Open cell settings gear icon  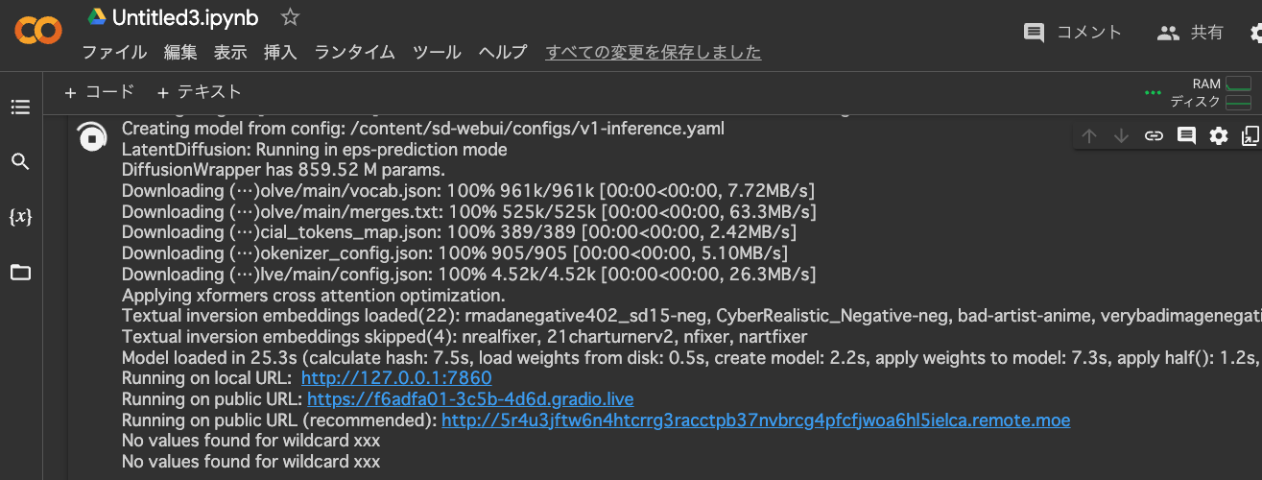tap(1219, 136)
